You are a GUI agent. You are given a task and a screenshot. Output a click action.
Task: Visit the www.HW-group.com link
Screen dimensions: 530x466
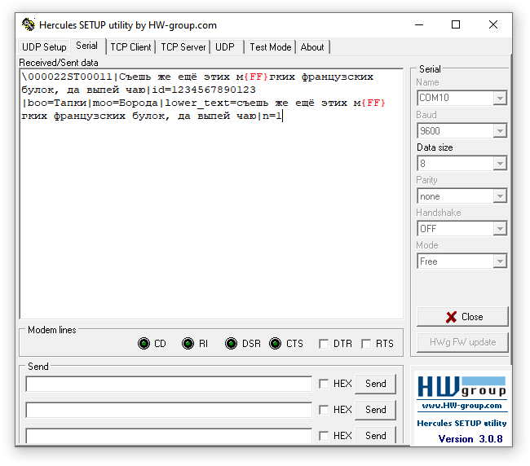point(462,406)
